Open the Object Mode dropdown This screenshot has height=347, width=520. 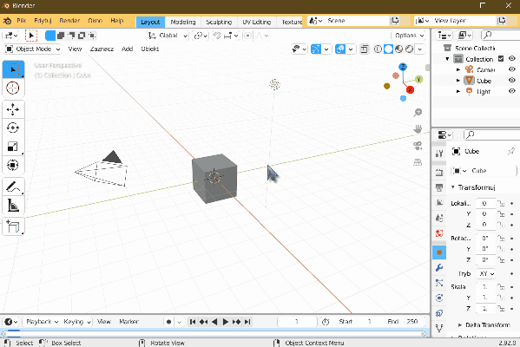pyautogui.click(x=33, y=49)
